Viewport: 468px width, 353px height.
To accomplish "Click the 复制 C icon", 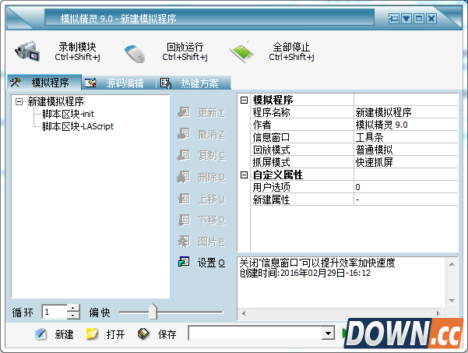I will (x=184, y=155).
